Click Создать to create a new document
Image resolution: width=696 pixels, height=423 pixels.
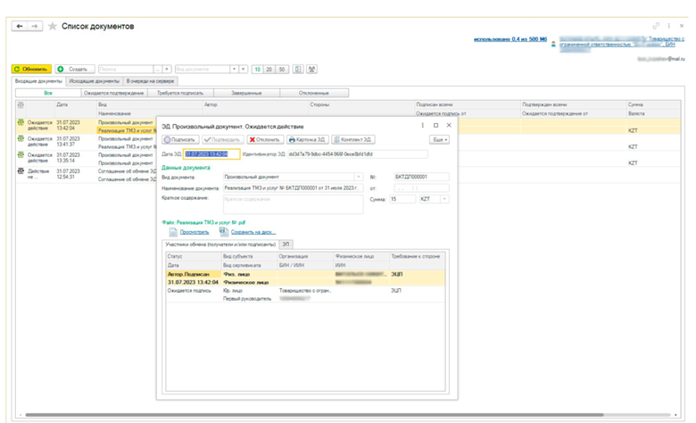tap(74, 69)
